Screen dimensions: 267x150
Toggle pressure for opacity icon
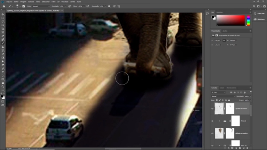point(70,6)
